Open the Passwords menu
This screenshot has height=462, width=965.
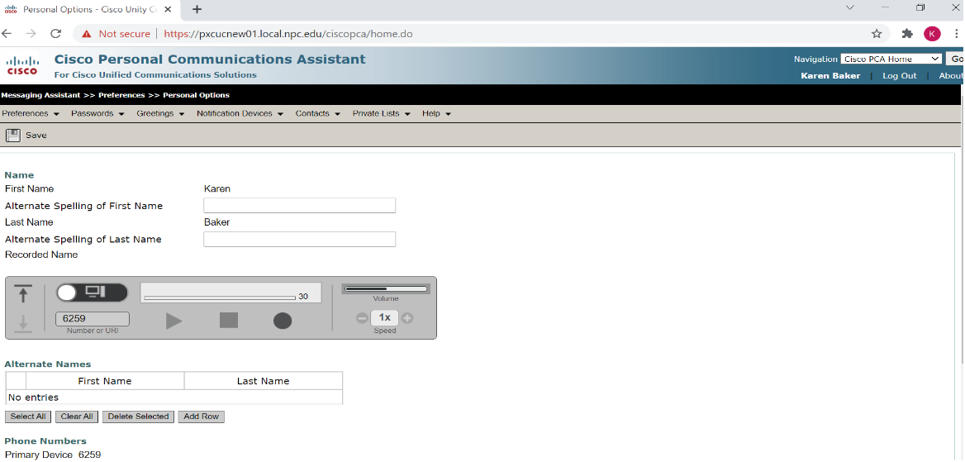coord(97,114)
